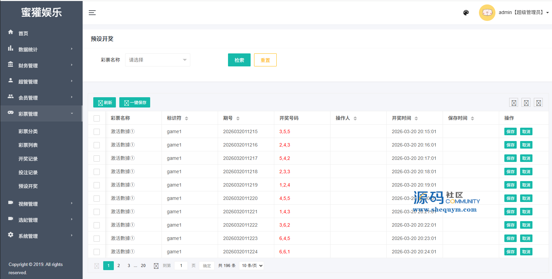Tick the select-all checkbox in table header

click(x=97, y=118)
